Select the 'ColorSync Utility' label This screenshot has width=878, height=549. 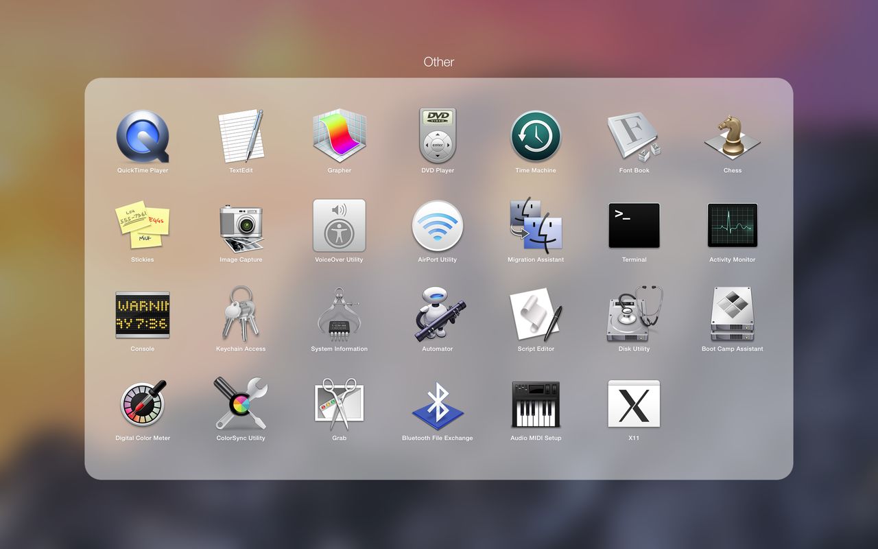tap(241, 438)
